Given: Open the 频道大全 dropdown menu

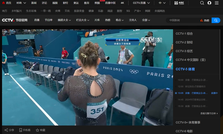Looking at the screenshot, I should click(x=64, y=20).
